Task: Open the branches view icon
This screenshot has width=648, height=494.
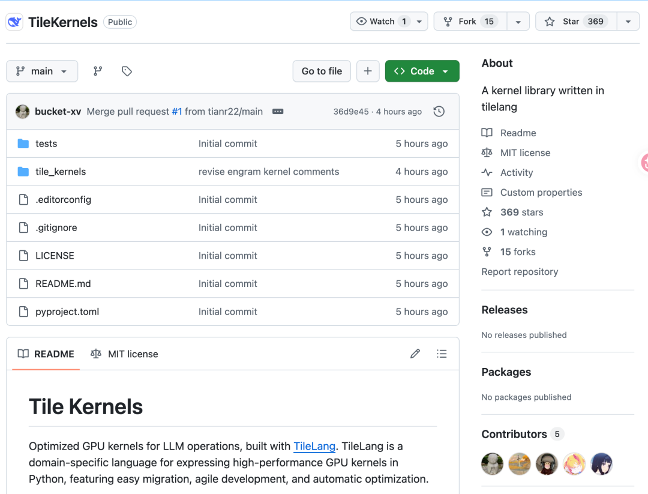Action: pyautogui.click(x=98, y=71)
